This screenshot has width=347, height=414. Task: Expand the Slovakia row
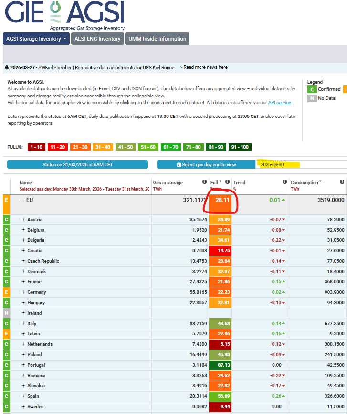pyautogui.click(x=23, y=385)
